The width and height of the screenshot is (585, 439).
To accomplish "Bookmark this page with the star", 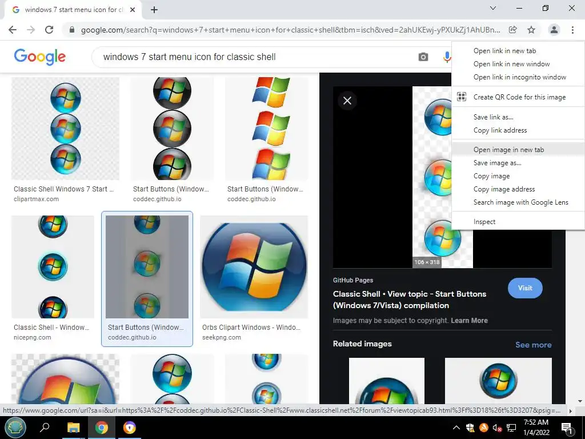I will click(531, 30).
